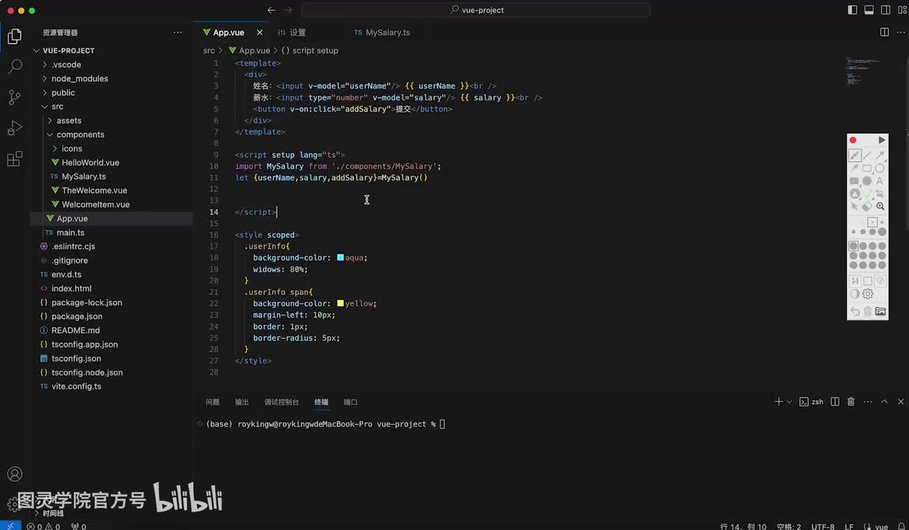Select the ellipse shape annotation tool

click(880, 169)
